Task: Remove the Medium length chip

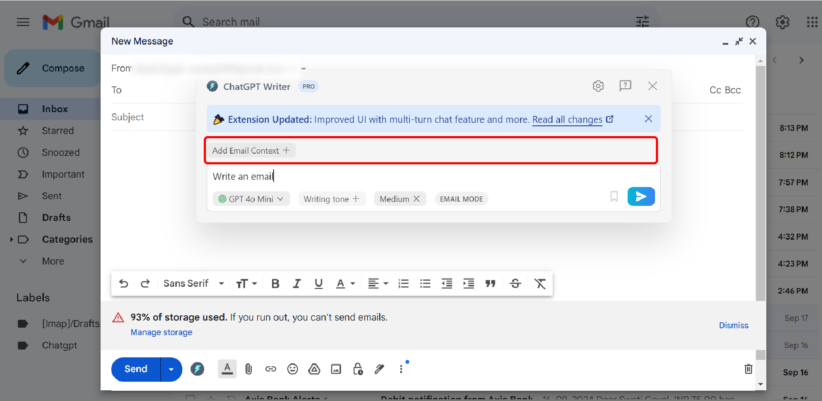Action: [416, 199]
